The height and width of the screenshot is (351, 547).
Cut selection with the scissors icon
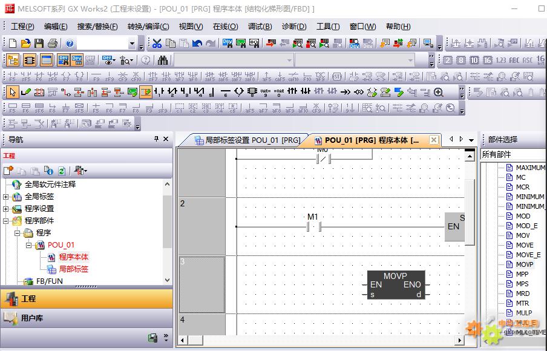pos(157,43)
